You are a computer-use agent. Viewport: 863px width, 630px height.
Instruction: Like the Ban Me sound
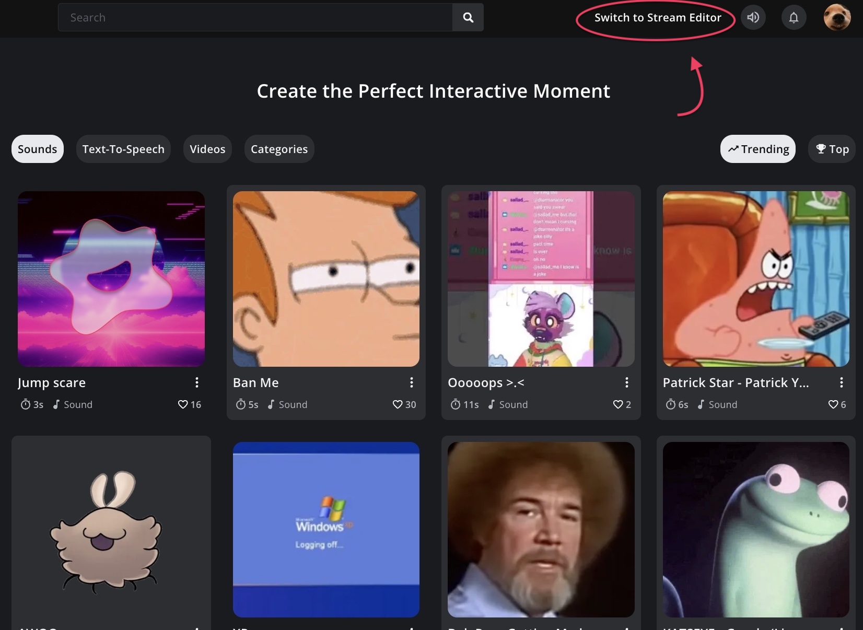tap(398, 404)
